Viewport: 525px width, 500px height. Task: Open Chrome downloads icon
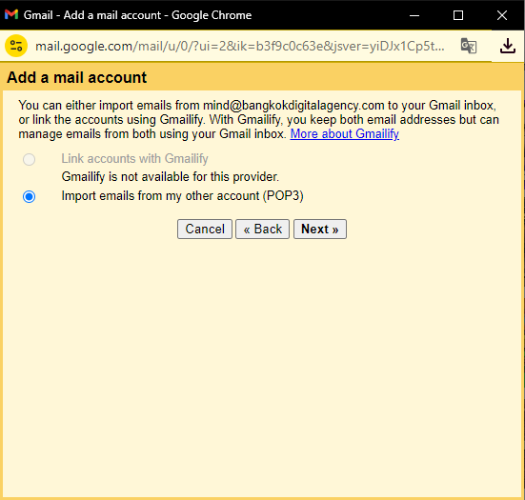pyautogui.click(x=508, y=46)
